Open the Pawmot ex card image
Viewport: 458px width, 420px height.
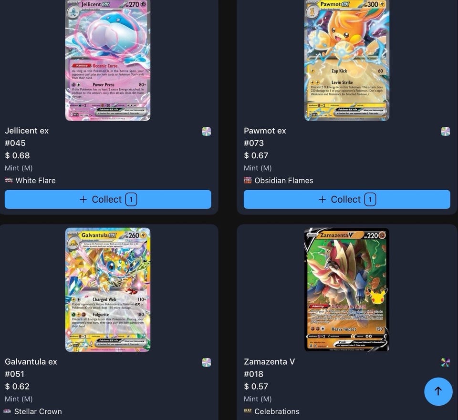point(347,60)
